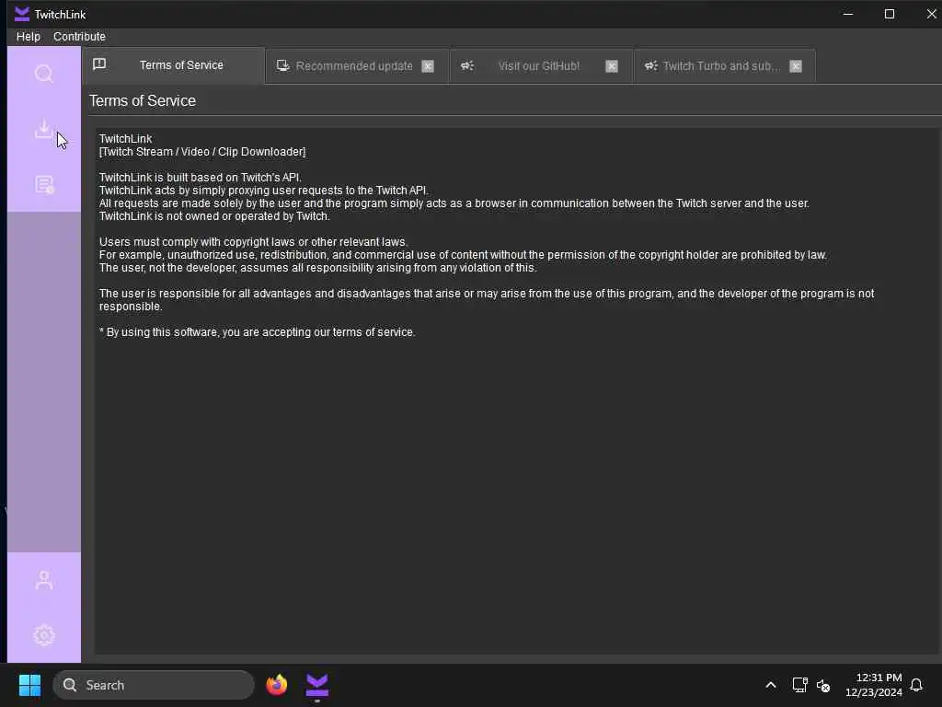
Task: Click the Terms of Service text area
Action: (x=517, y=390)
